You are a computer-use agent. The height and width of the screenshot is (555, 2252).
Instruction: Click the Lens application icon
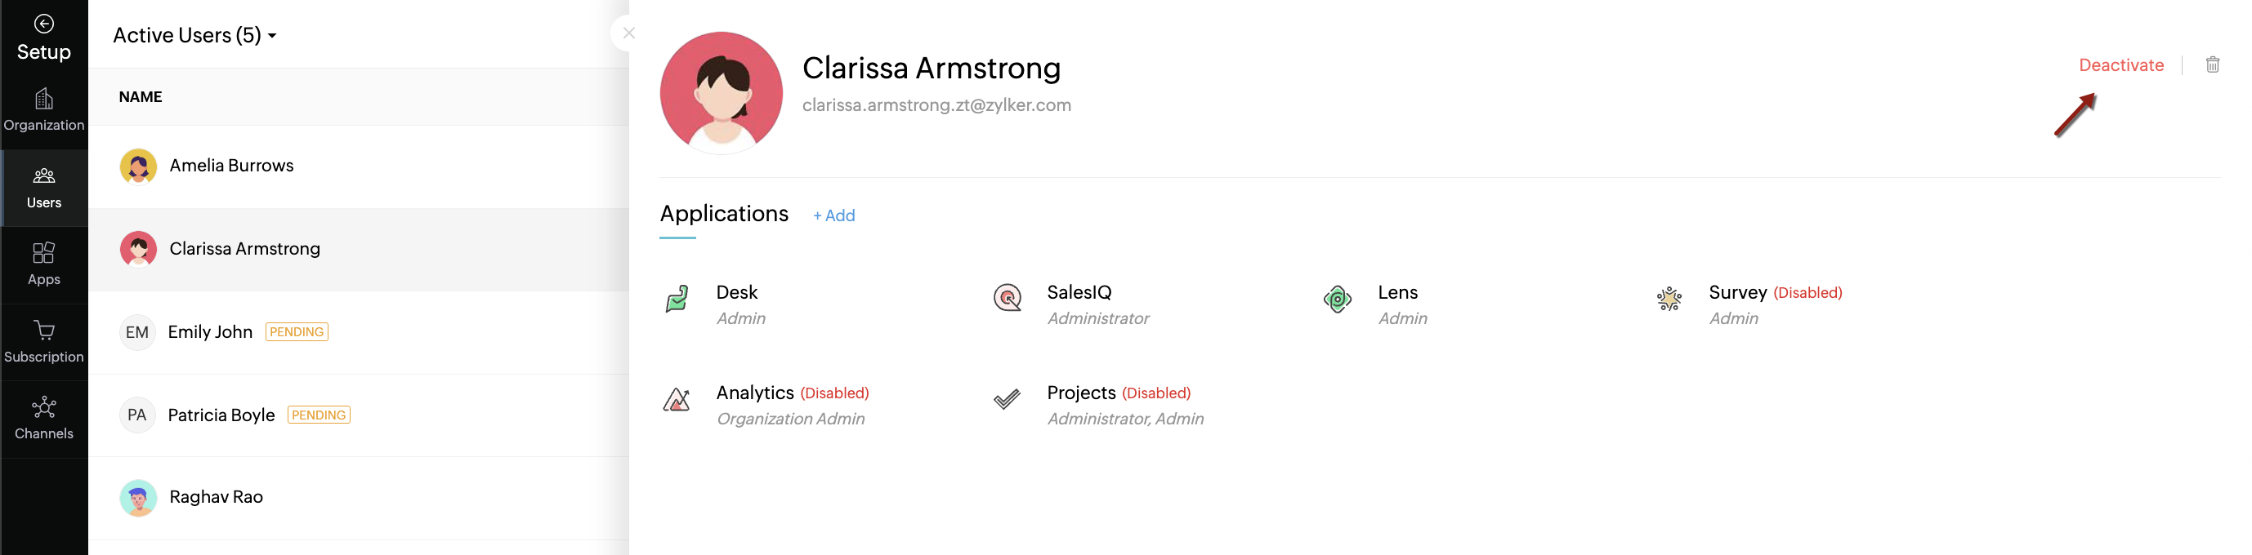point(1337,300)
